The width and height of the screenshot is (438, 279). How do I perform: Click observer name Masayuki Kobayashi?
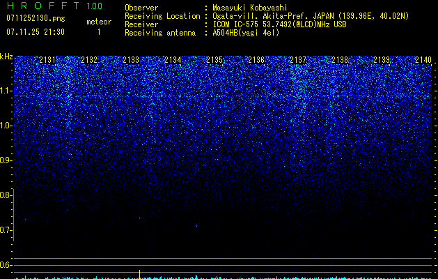point(249,8)
